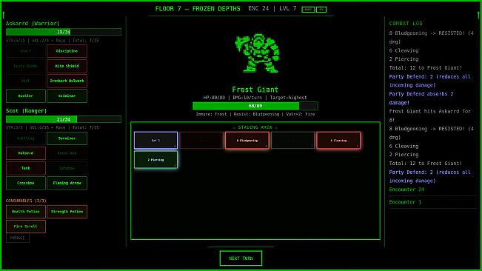Use the Fire Scroll consumable

[26, 227]
